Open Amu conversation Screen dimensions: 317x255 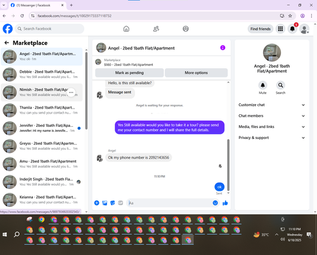tap(42, 164)
